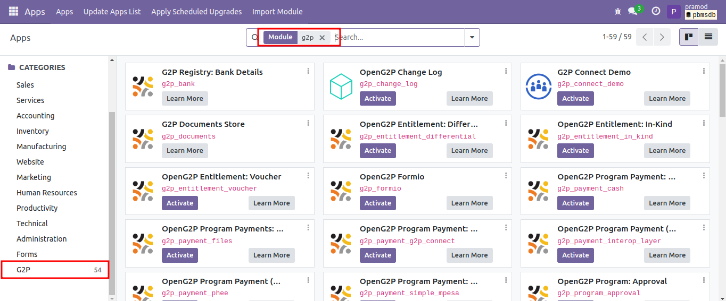Image resolution: width=726 pixels, height=301 pixels.
Task: Open kebab menu on OpenG2P Formio card
Action: 506,175
